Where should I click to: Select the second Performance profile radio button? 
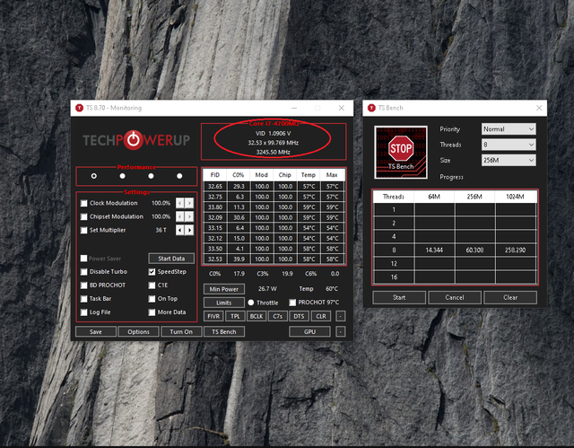pyautogui.click(x=122, y=176)
